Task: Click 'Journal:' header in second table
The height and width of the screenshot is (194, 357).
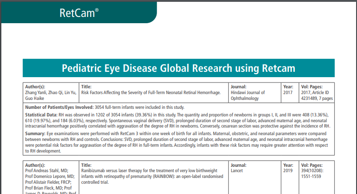Action: click(x=238, y=165)
